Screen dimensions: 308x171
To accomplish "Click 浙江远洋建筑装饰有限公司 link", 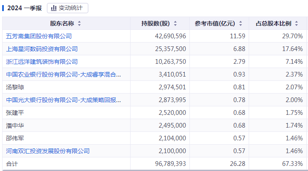I will [42, 62].
